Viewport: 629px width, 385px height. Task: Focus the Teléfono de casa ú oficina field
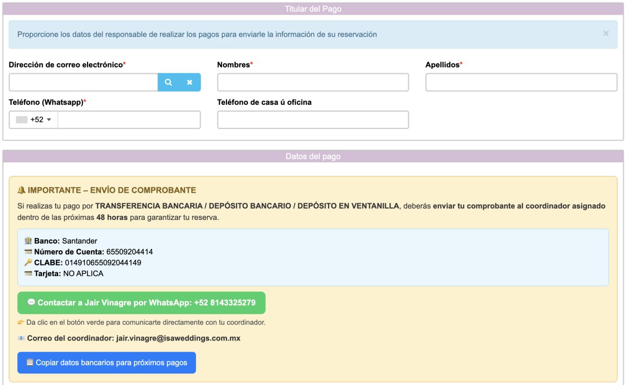313,120
